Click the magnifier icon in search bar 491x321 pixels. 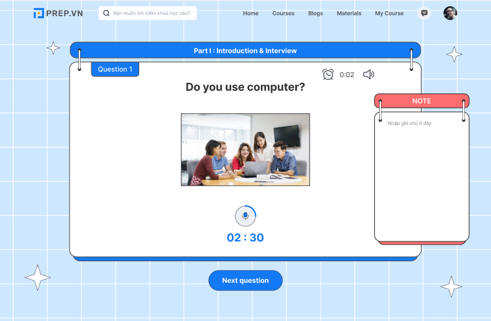[x=106, y=13]
